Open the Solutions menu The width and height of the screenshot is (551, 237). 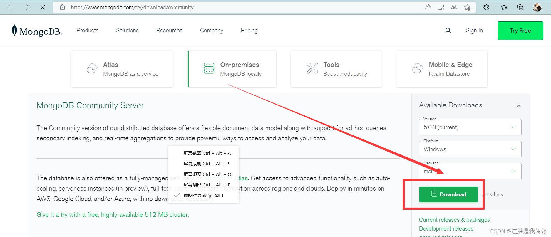click(127, 31)
